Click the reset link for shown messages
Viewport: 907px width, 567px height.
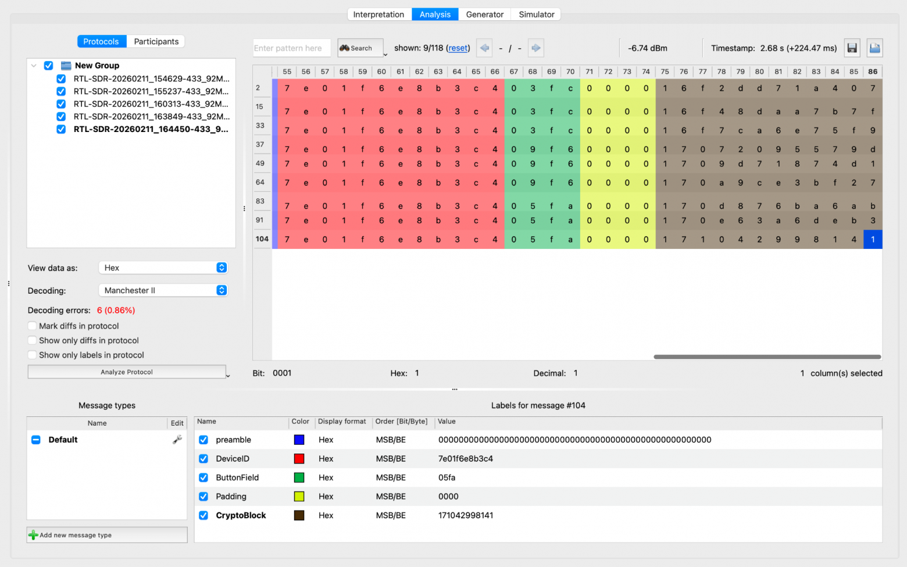[x=458, y=48]
